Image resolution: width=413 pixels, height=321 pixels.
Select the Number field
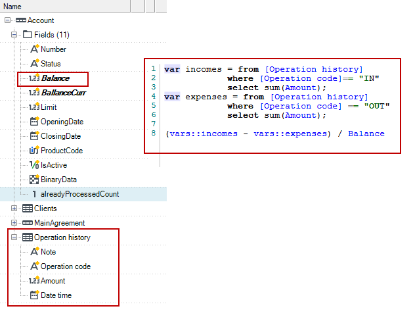[x=53, y=49]
